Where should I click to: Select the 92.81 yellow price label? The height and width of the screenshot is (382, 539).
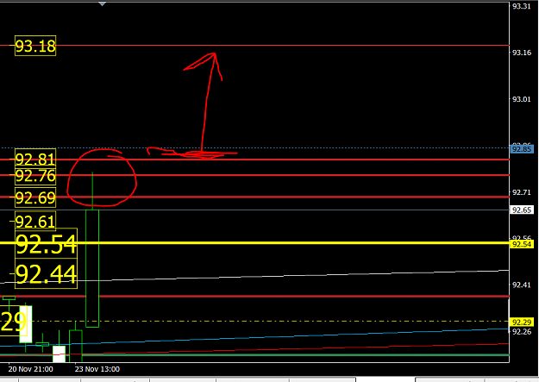coord(35,159)
